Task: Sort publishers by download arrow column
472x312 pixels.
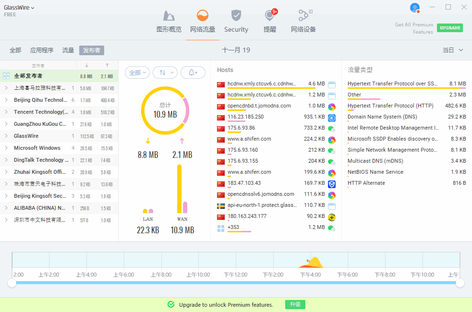Action: tap(86, 65)
